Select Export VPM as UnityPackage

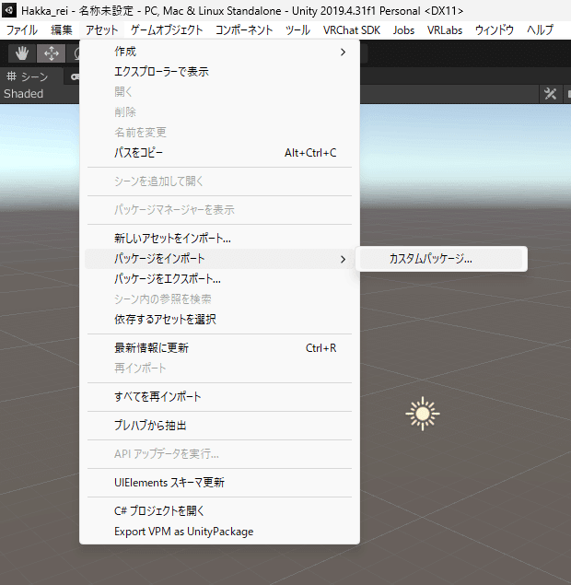tap(219, 532)
